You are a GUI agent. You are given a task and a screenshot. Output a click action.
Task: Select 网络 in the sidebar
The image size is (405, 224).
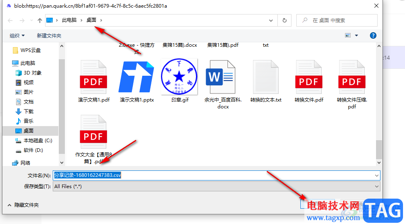pos(21,163)
